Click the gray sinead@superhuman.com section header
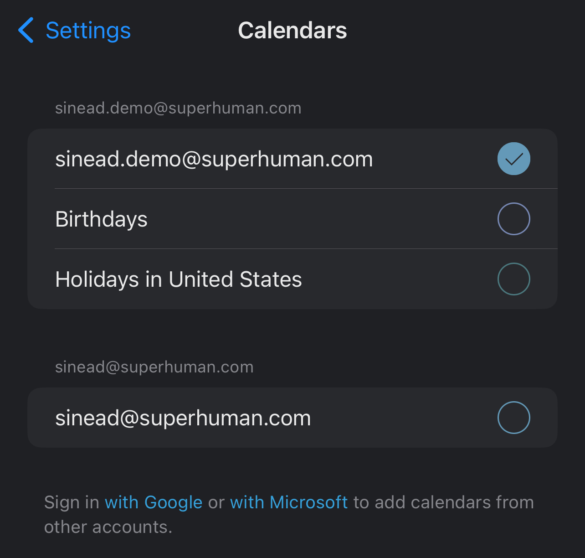The width and height of the screenshot is (585, 558). click(x=154, y=367)
